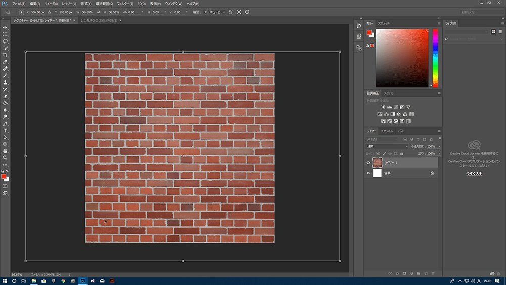
Task: Activate the Zoom magnifier tool
Action: [5, 158]
